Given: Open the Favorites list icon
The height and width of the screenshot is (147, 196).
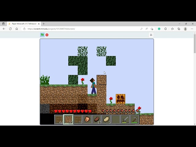Looking at the screenshot, I should 172,29.
